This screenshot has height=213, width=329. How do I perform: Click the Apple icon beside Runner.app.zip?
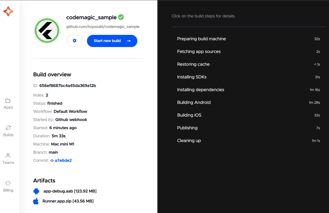click(x=36, y=201)
